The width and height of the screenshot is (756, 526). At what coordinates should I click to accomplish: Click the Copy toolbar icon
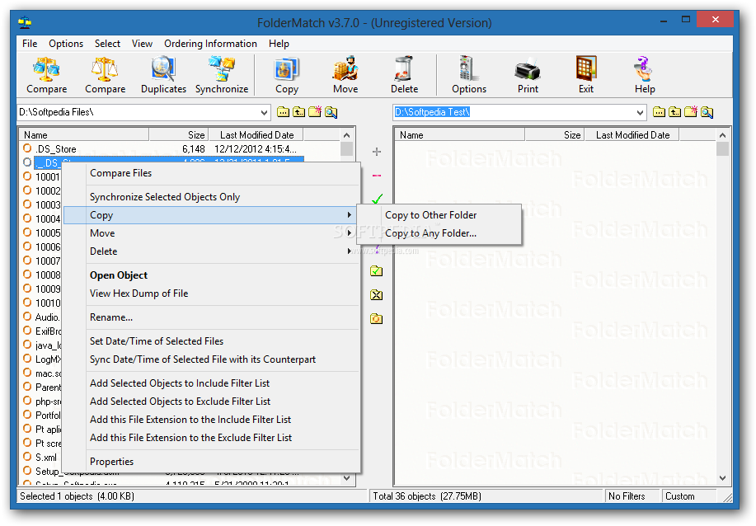click(287, 75)
